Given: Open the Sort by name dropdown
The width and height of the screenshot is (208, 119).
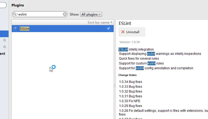Looking at the screenshot, I should [100, 22].
